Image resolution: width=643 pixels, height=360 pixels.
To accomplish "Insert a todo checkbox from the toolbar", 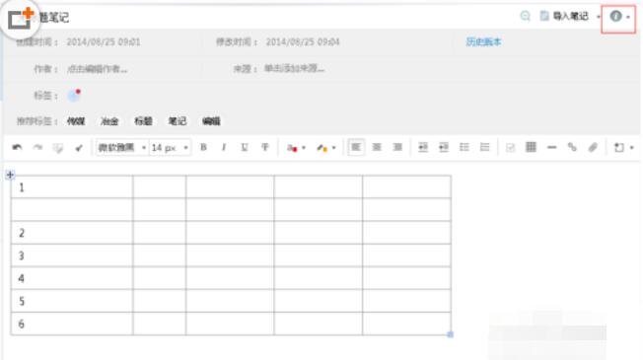I will (x=510, y=148).
